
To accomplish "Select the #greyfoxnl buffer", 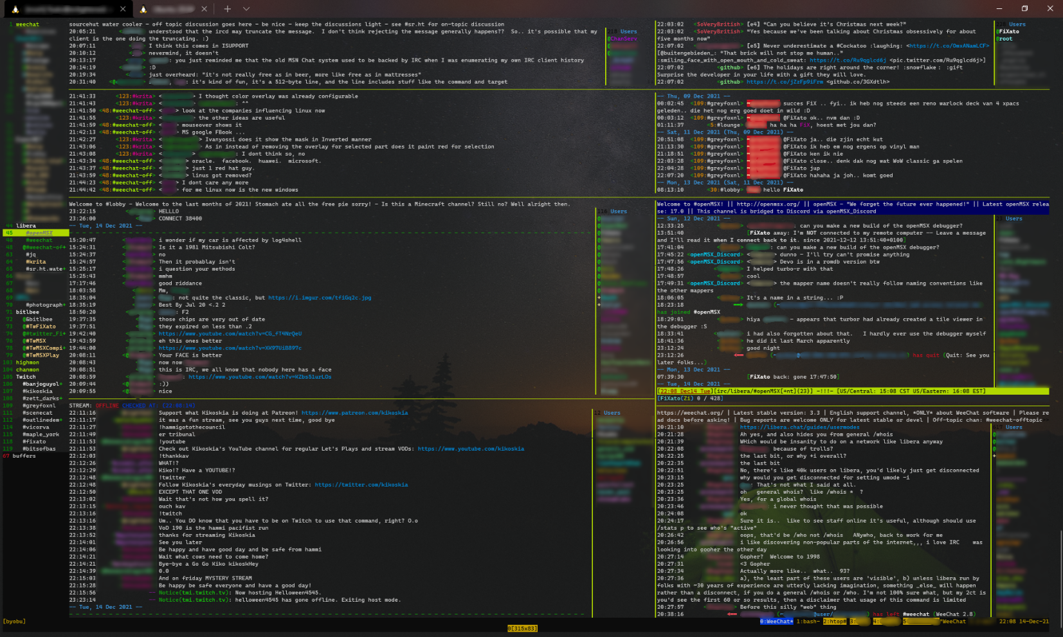I will pyautogui.click(x=39, y=406).
